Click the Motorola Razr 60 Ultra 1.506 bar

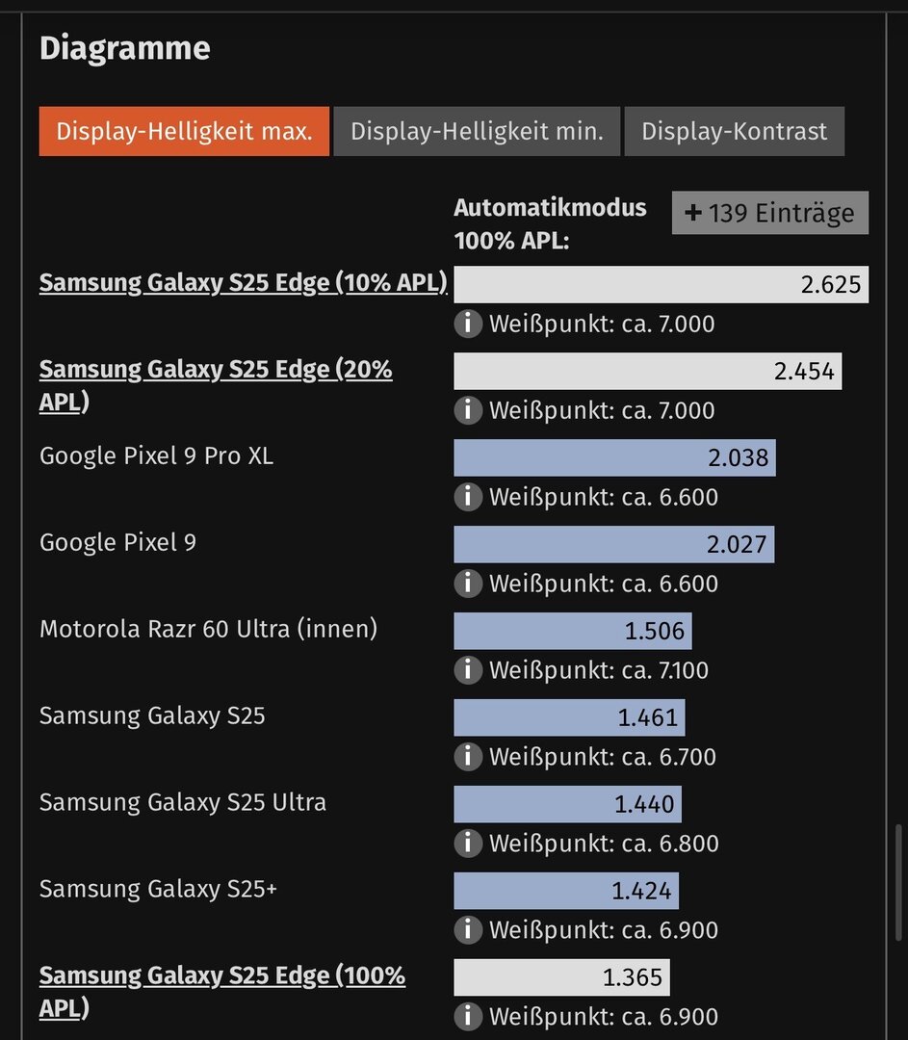pyautogui.click(x=572, y=632)
